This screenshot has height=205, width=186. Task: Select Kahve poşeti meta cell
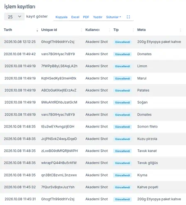(148, 187)
